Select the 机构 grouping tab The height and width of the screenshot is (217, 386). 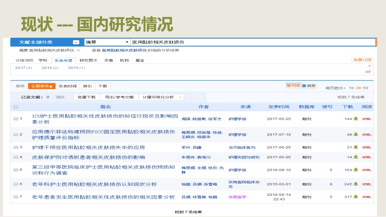[x=124, y=60]
